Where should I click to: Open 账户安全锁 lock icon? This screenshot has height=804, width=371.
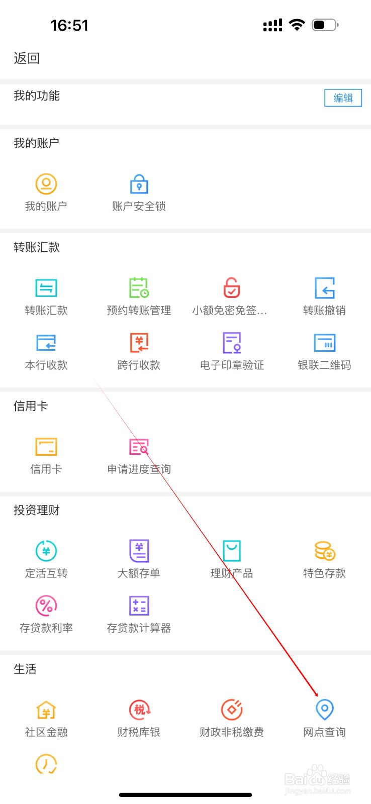(139, 184)
